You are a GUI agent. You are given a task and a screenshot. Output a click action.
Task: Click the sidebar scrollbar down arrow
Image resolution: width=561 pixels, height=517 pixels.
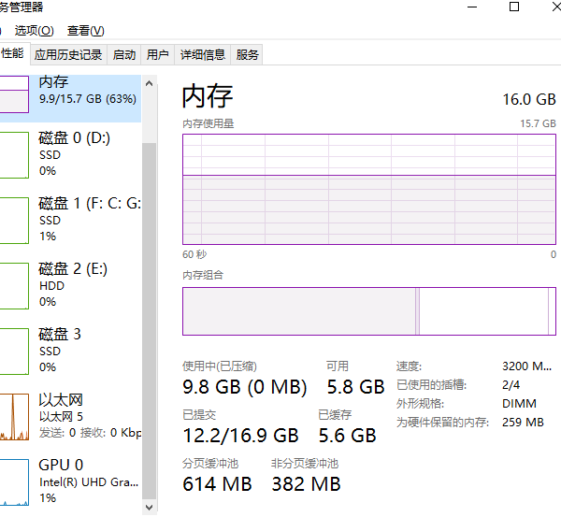(149, 509)
